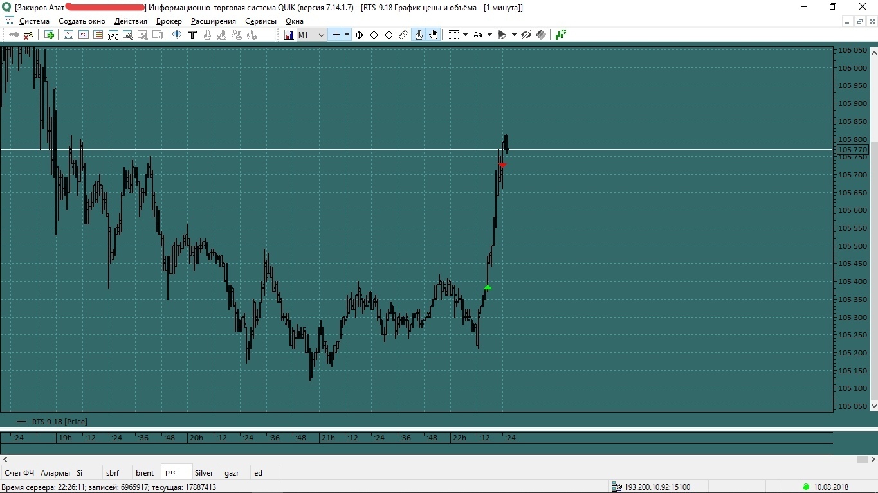The image size is (878, 493).
Task: Open the Окна menu
Action: pyautogui.click(x=295, y=21)
